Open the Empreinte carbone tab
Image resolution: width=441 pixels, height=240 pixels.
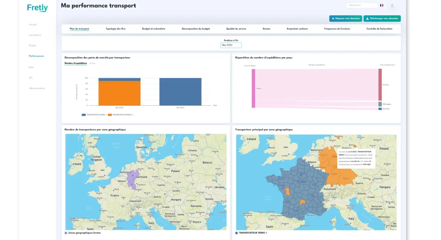pos(297,29)
